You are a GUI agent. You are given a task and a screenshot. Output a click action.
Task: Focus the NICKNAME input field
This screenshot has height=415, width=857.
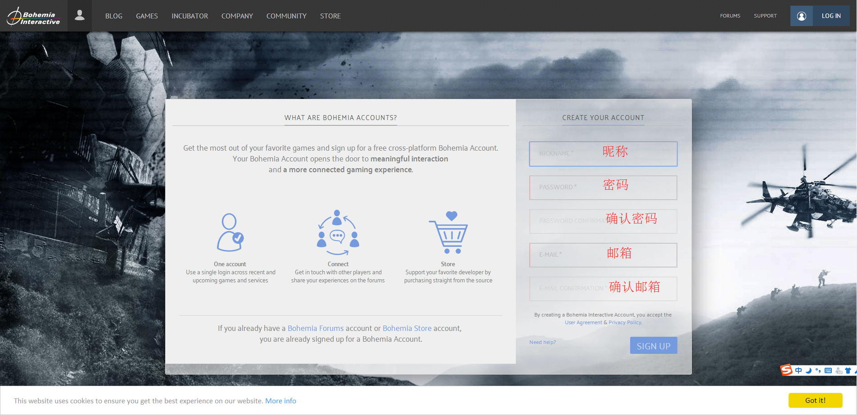click(x=603, y=154)
